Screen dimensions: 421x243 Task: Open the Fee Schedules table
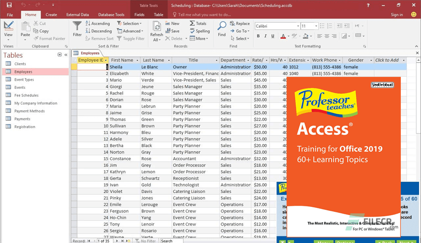click(x=26, y=95)
